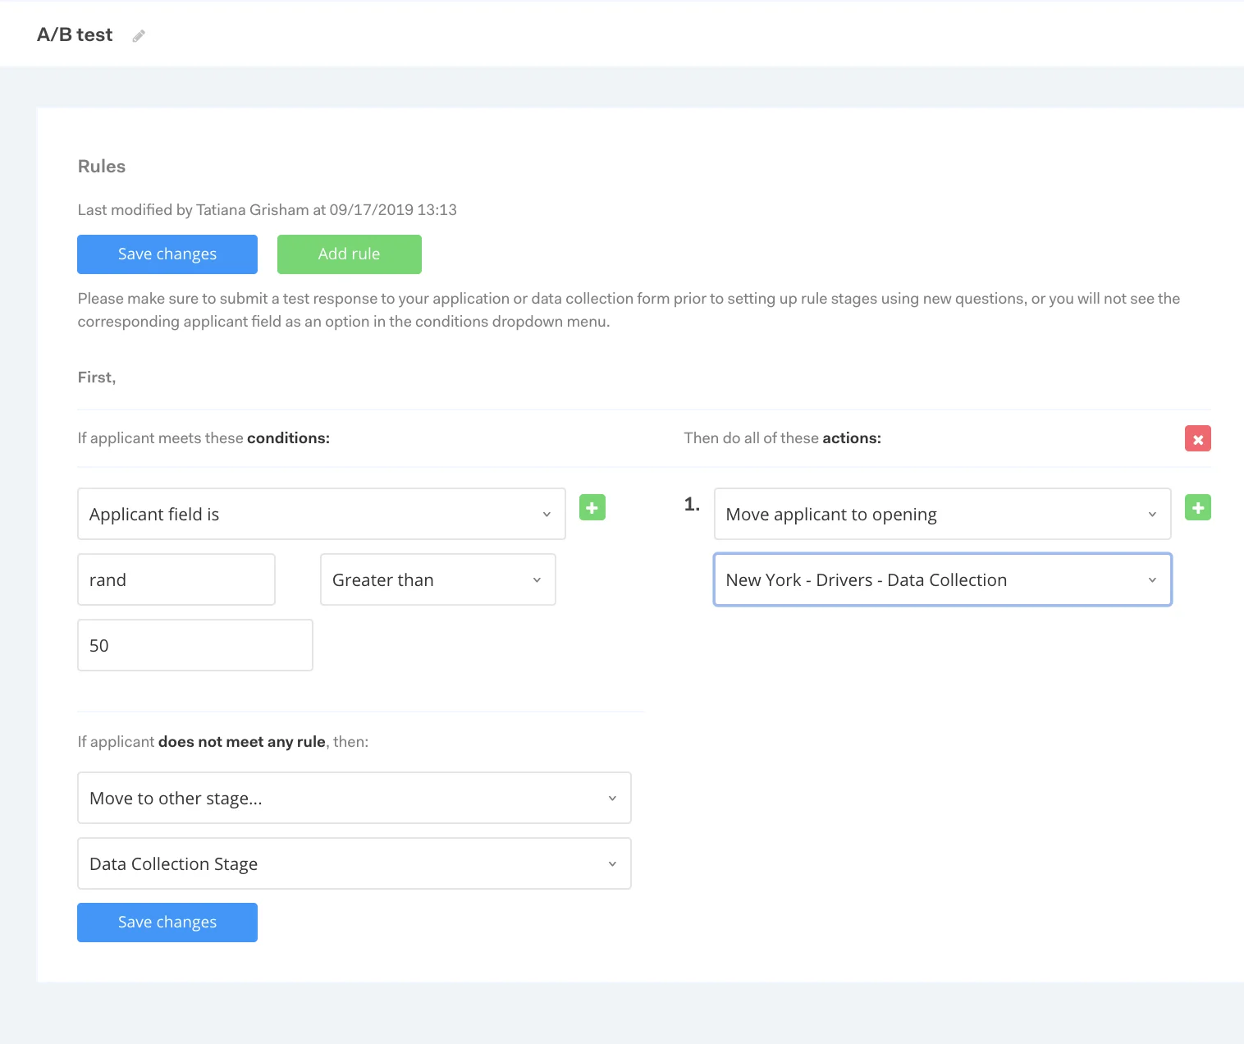Click the 'First,' rule label
The image size is (1244, 1044).
pyautogui.click(x=97, y=378)
